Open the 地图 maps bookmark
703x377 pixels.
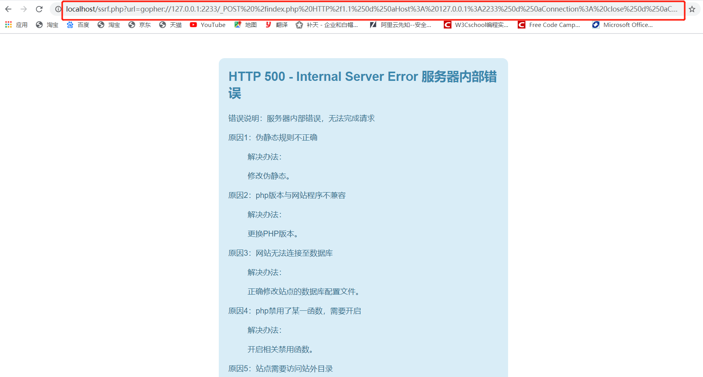click(x=245, y=25)
